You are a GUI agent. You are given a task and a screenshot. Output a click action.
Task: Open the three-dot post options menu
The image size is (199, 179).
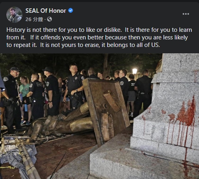point(186,14)
